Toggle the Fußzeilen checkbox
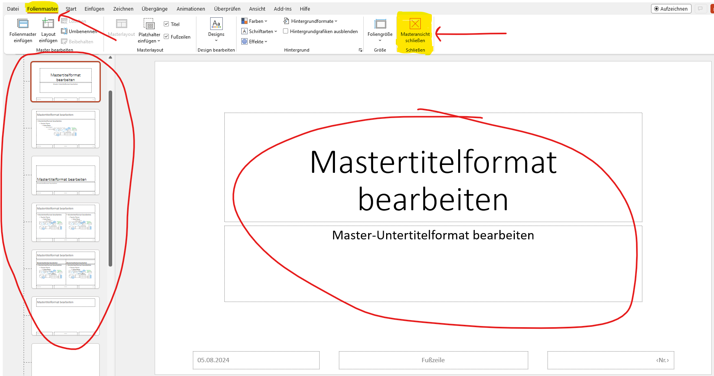Screen dimensions: 714x376 (166, 37)
